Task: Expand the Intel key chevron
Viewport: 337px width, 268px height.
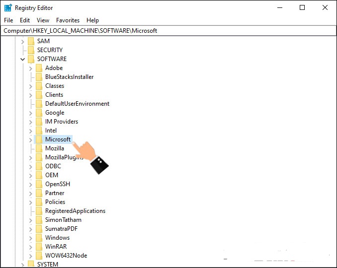Action: pos(30,131)
